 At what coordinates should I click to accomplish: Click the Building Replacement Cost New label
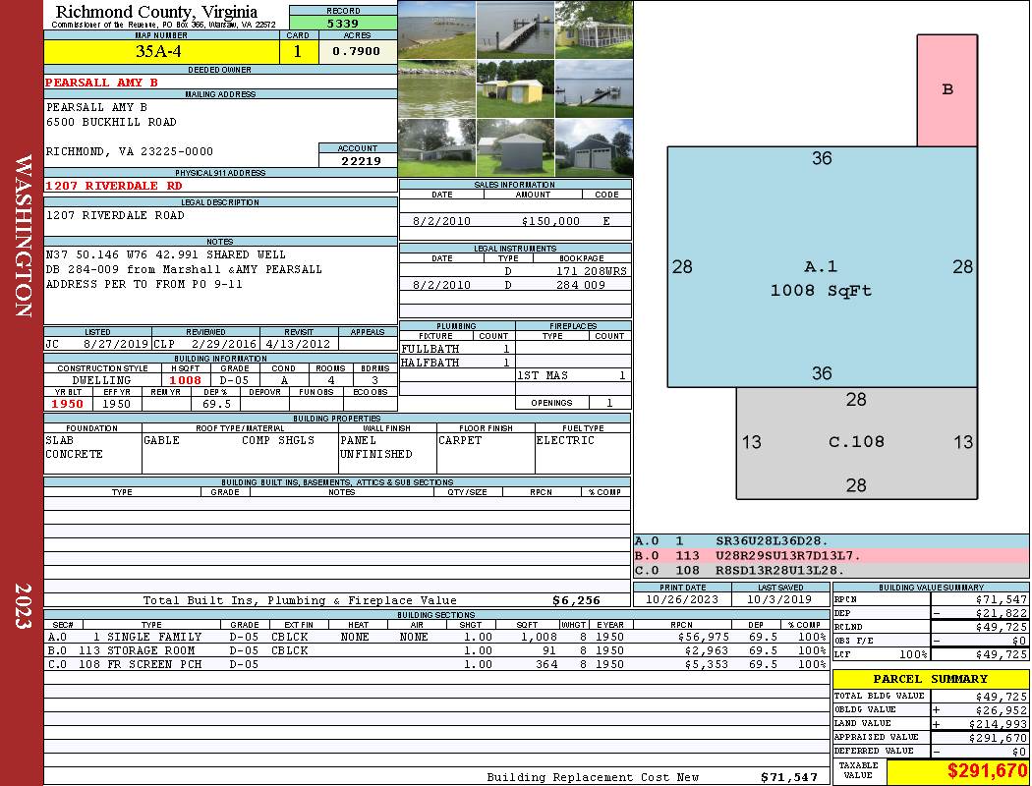[x=593, y=777]
